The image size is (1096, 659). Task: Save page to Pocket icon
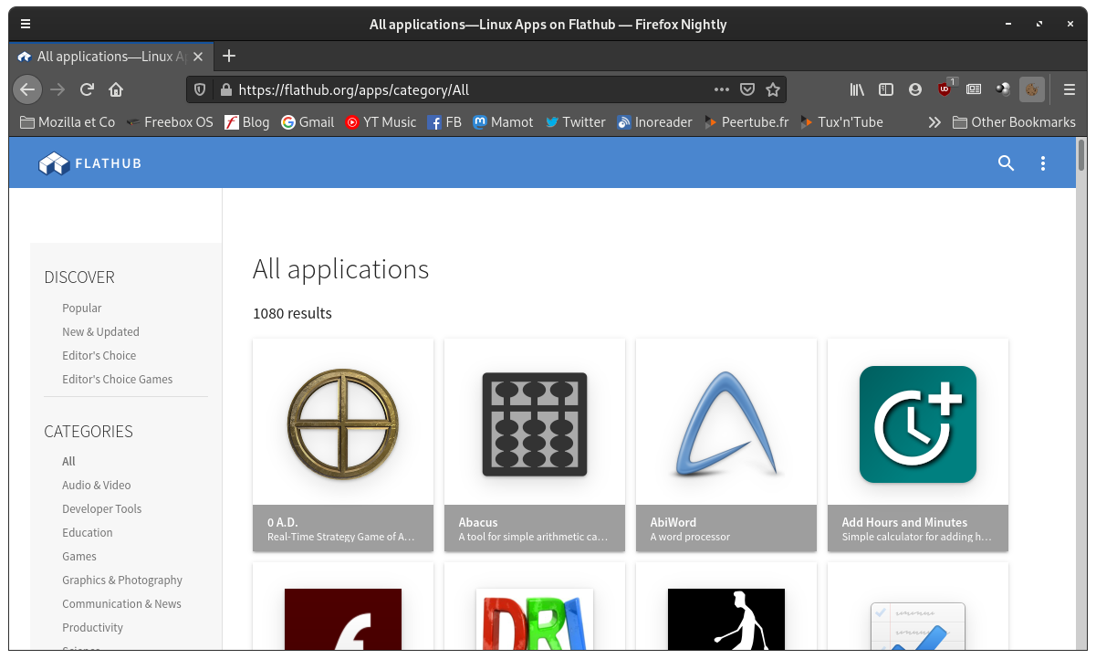747,89
